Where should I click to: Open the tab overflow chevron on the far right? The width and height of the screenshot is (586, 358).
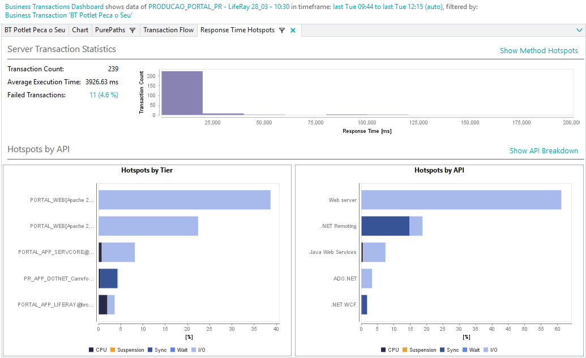click(x=580, y=30)
